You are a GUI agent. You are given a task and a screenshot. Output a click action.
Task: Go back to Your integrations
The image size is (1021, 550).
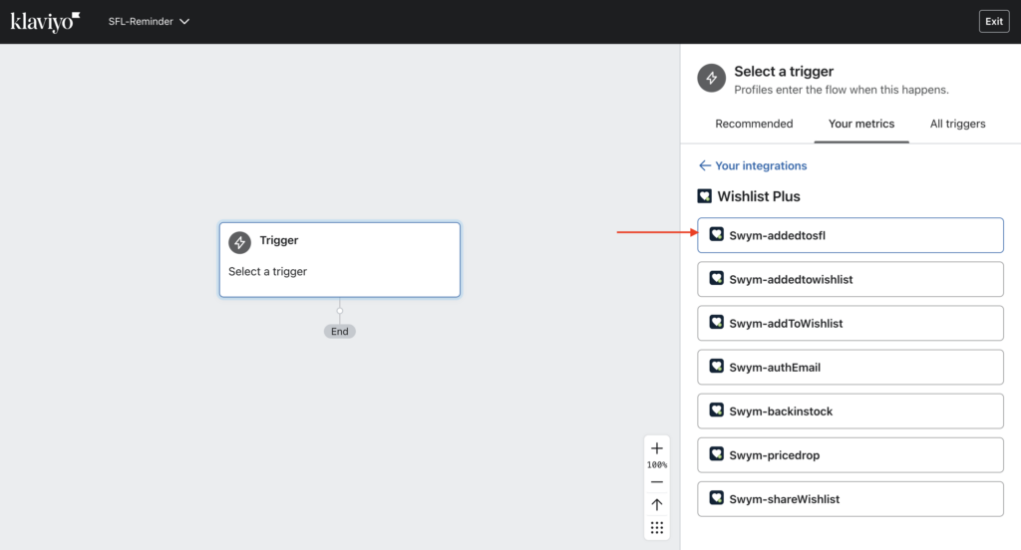[x=753, y=166]
